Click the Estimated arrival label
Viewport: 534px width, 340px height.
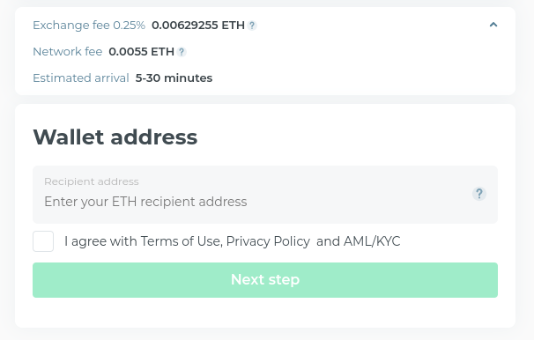(81, 78)
